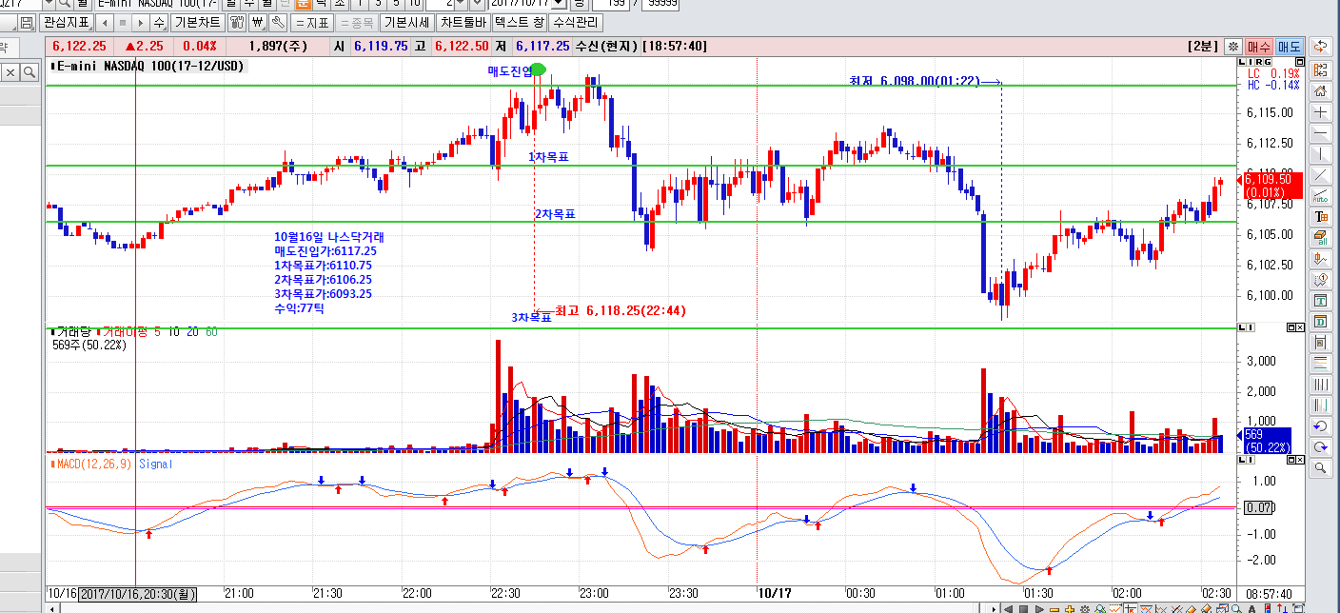Click the tools icon left of ₩ icon
Screen dimensions: 1340x613
click(238, 22)
